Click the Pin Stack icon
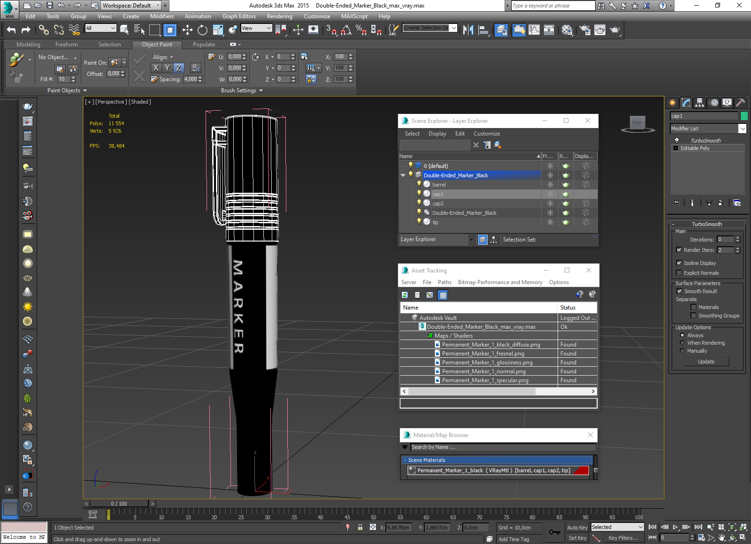 pyautogui.click(x=676, y=203)
